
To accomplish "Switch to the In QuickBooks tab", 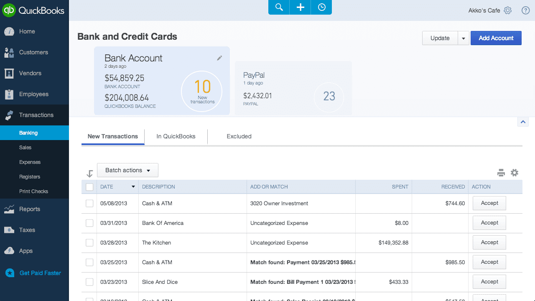I will pos(176,136).
